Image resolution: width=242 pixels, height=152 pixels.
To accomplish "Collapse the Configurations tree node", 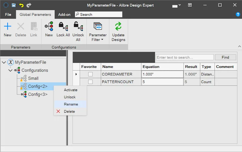I will point(10,71).
